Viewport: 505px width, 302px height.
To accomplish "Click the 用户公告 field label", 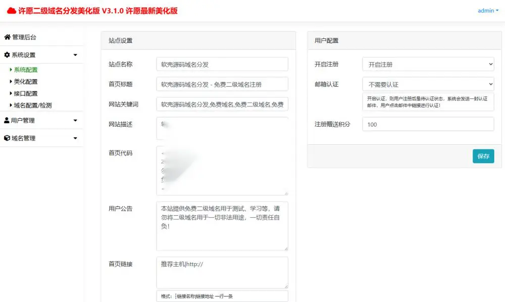I will pos(121,209).
